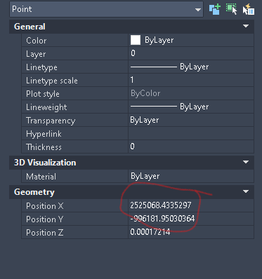The height and width of the screenshot is (279, 262).
Task: Select the Layer property label
Action: click(36, 54)
